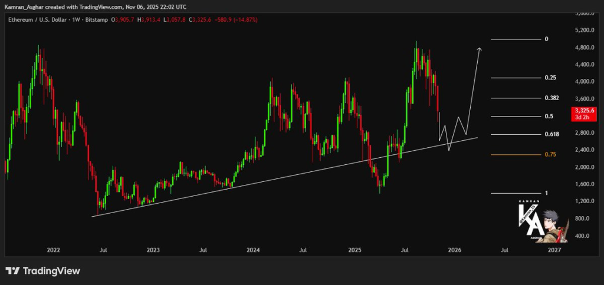Click the 2024 label on time axis
604x285 pixels.
[253, 250]
